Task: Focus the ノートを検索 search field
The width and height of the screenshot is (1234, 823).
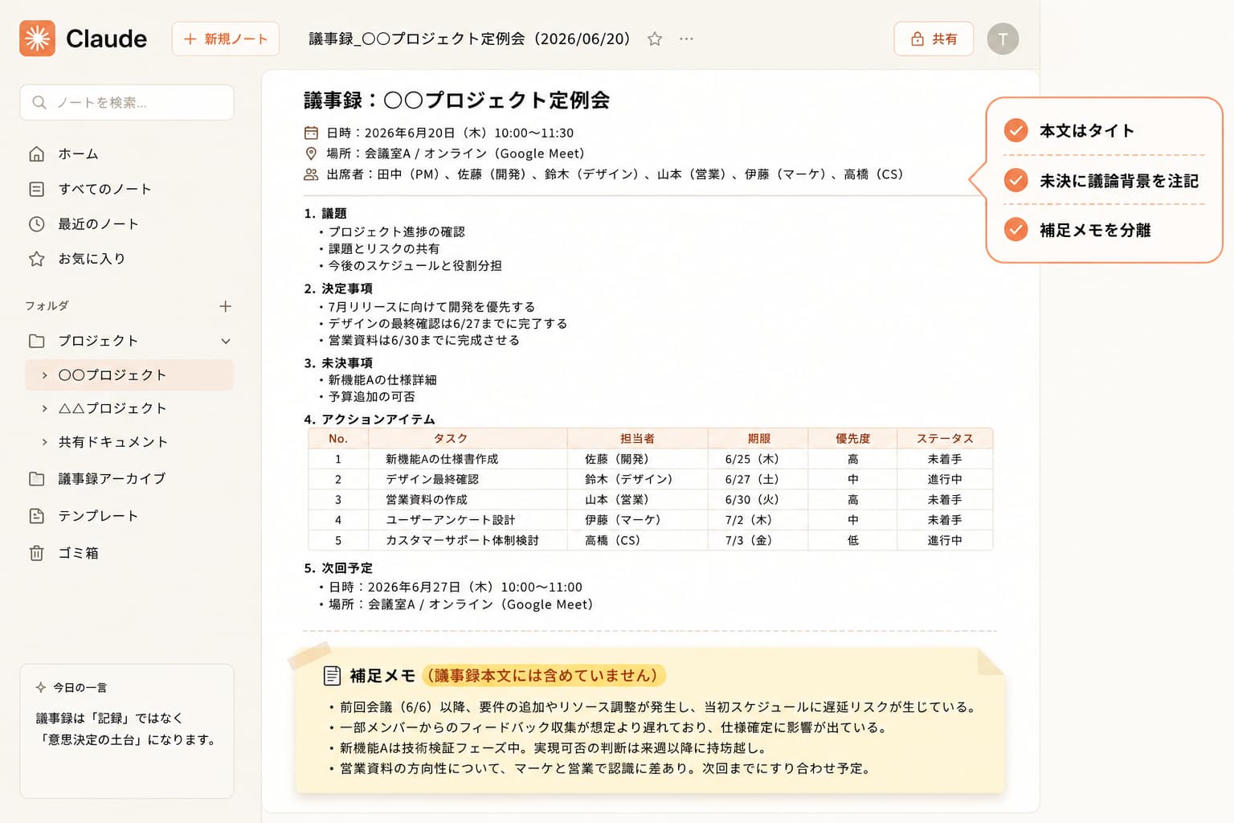Action: 127,102
